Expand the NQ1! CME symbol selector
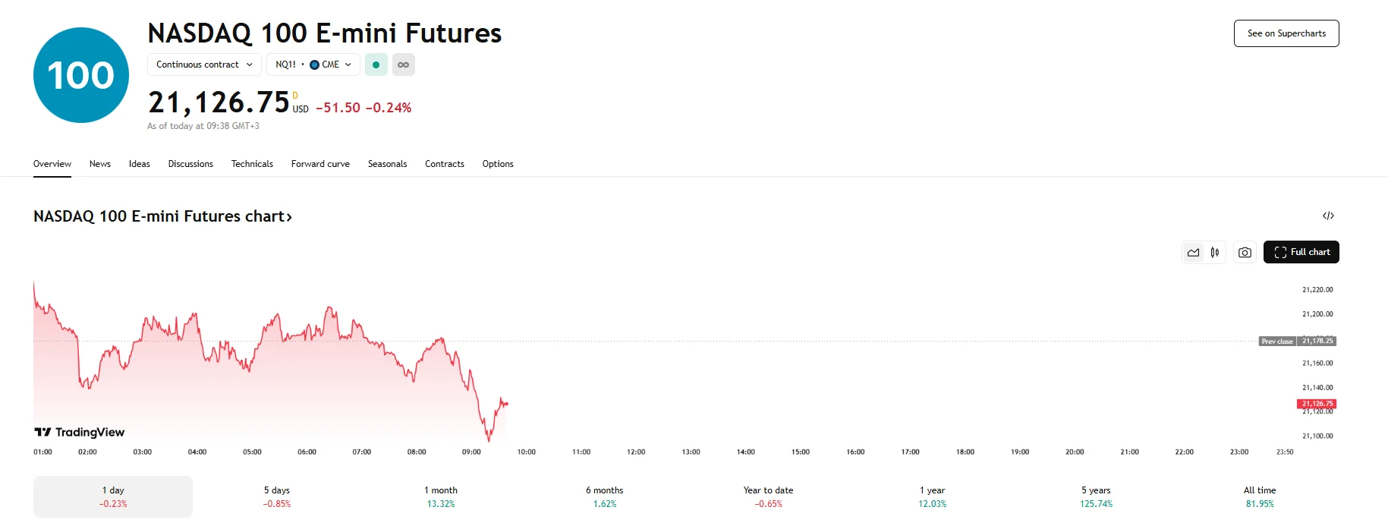The image size is (1388, 526). point(313,65)
